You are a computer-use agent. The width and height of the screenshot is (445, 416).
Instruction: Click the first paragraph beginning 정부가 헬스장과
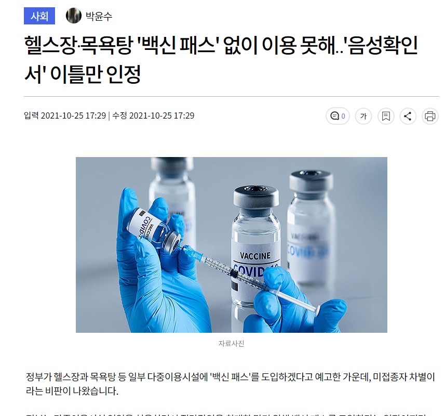click(x=230, y=384)
